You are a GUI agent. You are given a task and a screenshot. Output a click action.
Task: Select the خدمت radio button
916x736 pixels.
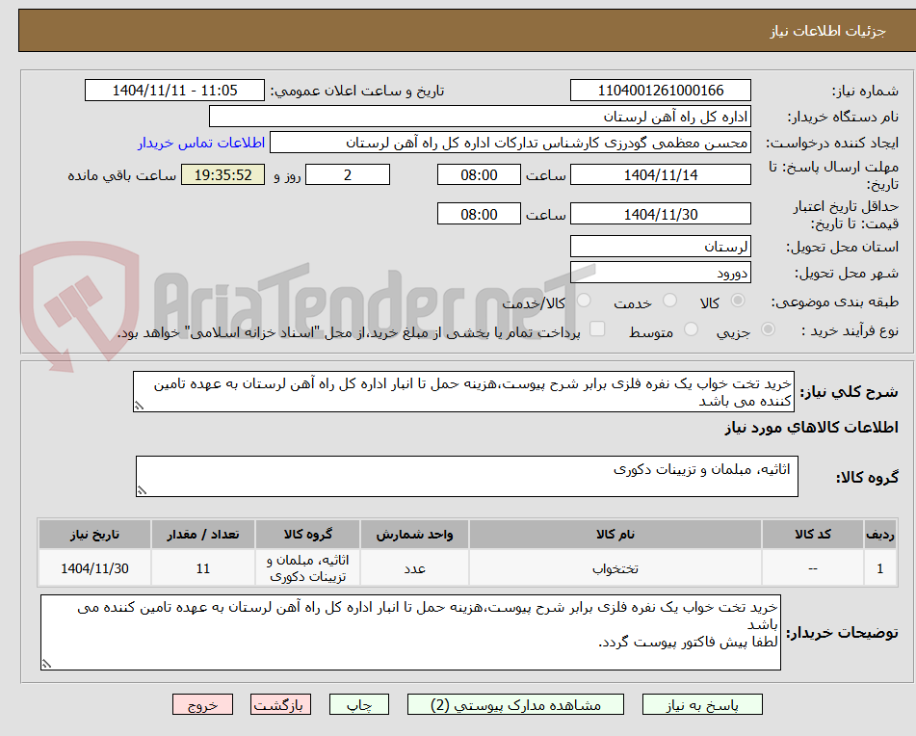pyautogui.click(x=669, y=301)
